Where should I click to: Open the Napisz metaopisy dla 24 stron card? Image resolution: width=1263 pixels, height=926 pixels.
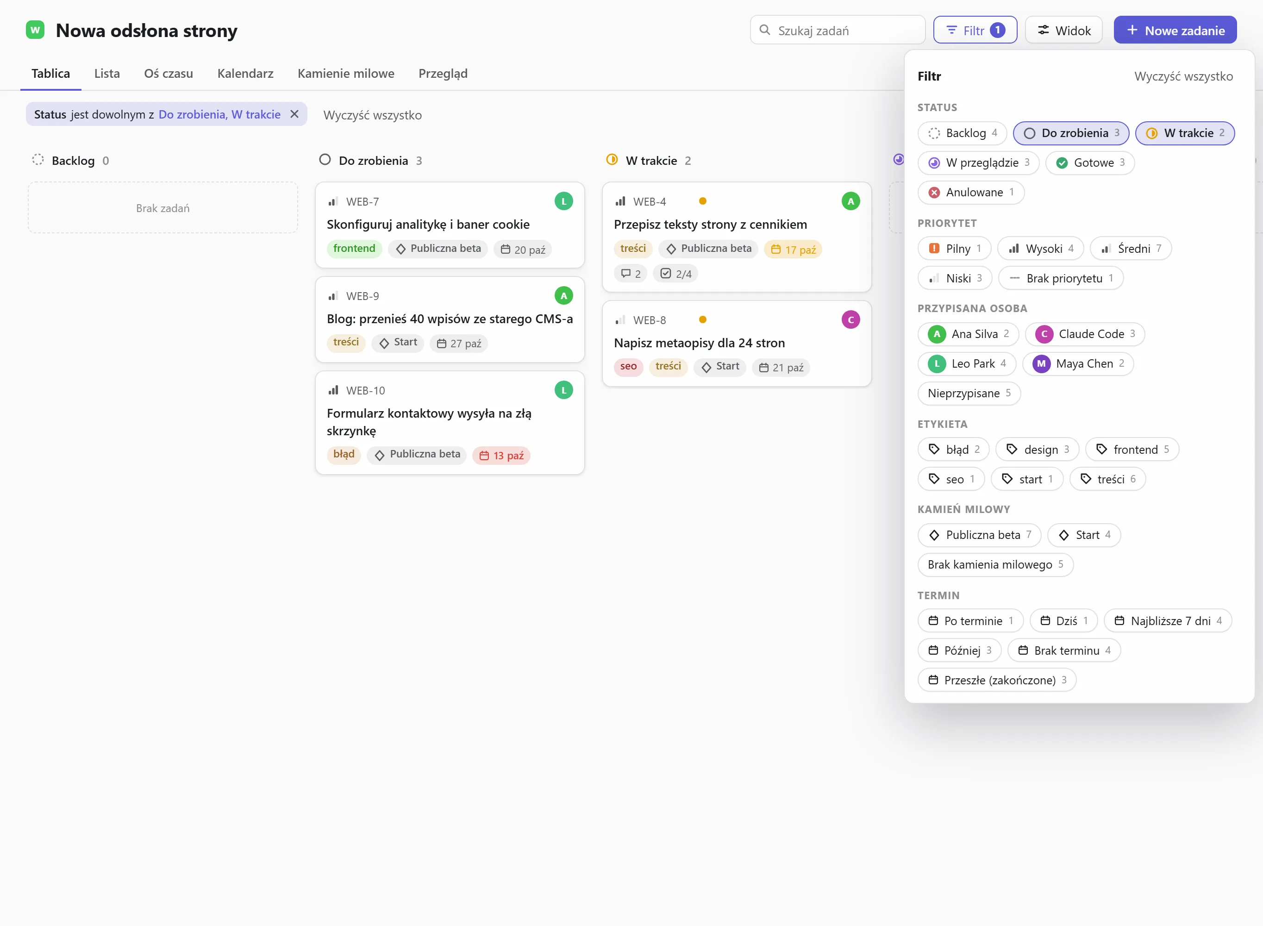tap(737, 343)
